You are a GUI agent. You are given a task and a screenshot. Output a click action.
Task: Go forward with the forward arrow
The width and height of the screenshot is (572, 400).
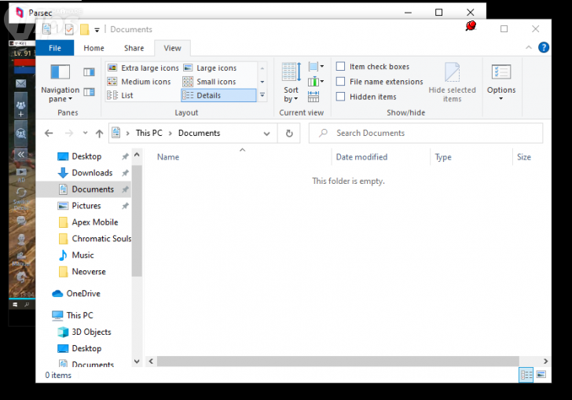tap(69, 134)
